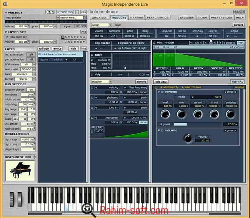Select layer set slot A
250x218 pixels.
click(63, 37)
